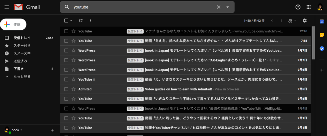Image resolution: width=327 pixels, height=136 pixels.
Task: Open email いきなりステーキ不味いって言ってる人
Action: [186, 99]
